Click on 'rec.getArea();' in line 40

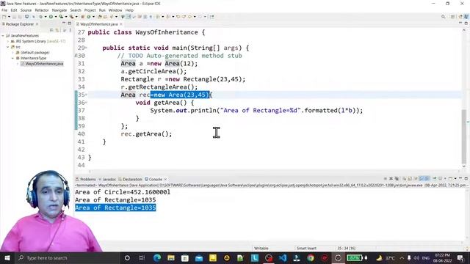pyautogui.click(x=146, y=133)
